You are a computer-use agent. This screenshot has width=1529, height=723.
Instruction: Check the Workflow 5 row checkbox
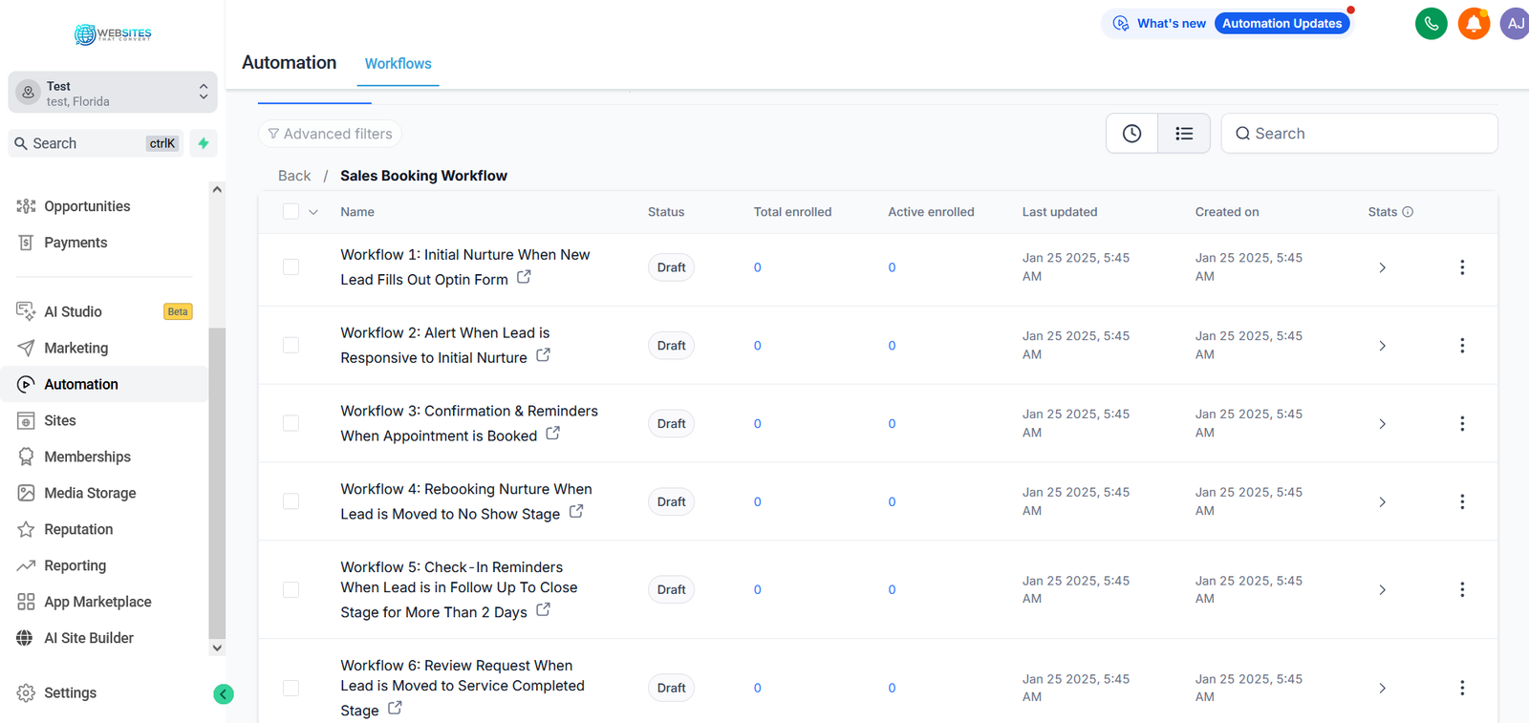tap(291, 590)
